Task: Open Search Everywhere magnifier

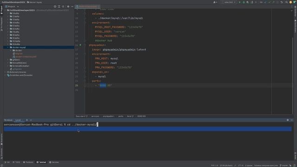Action: 286,2
